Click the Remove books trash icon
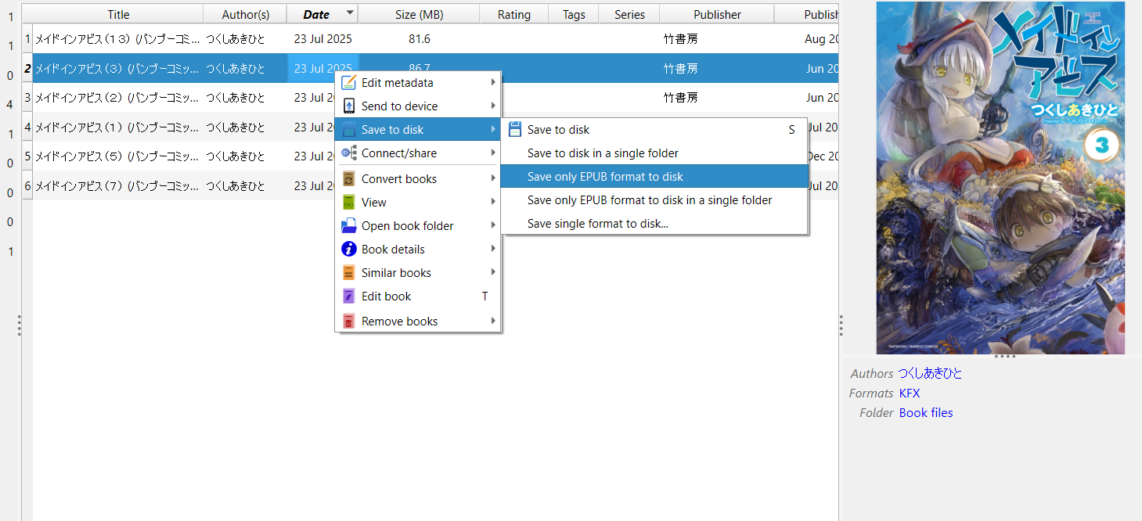The height and width of the screenshot is (521, 1142). coord(349,321)
